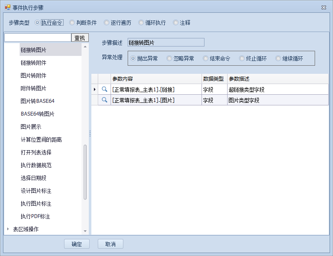Click 取消 to cancel dialog
This screenshot has height=256, width=333.
point(111,244)
